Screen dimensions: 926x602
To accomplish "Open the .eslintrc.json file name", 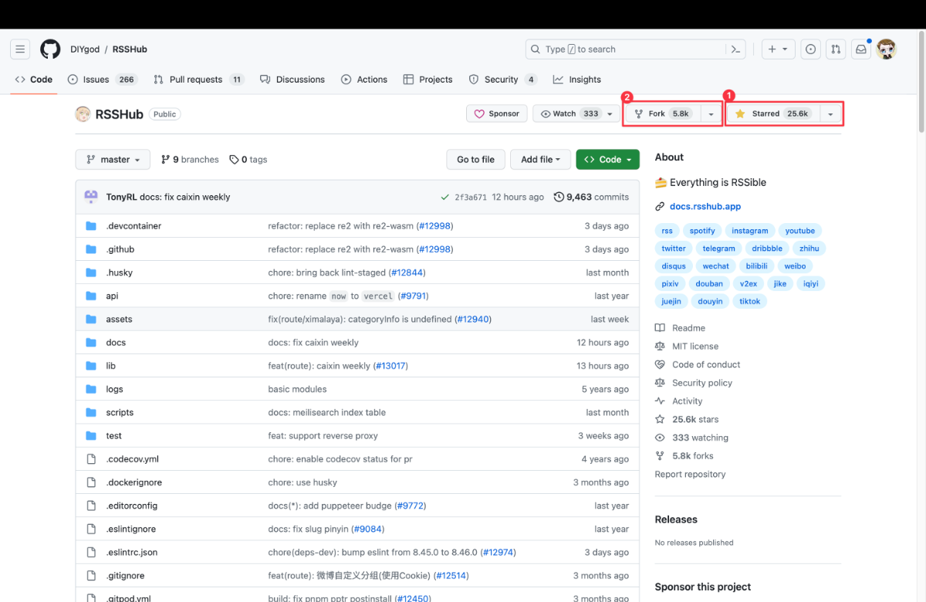I will coord(132,553).
